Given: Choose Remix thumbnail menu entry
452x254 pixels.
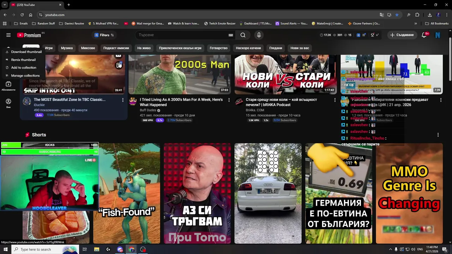Looking at the screenshot, I should (x=24, y=60).
